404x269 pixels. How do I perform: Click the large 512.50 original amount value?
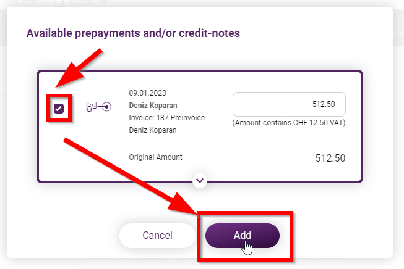click(330, 158)
